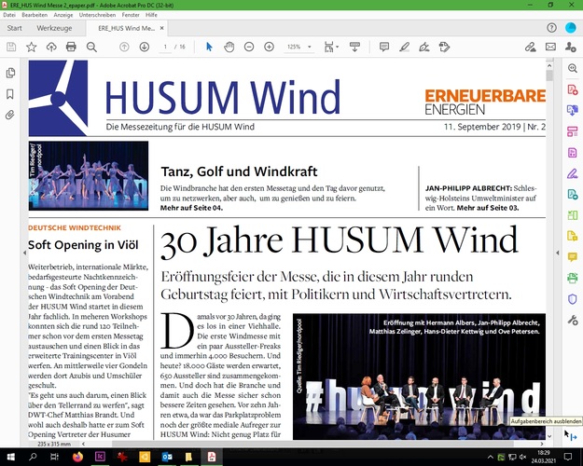Open the search tool in right pane
The width and height of the screenshot is (583, 466).
tap(573, 68)
